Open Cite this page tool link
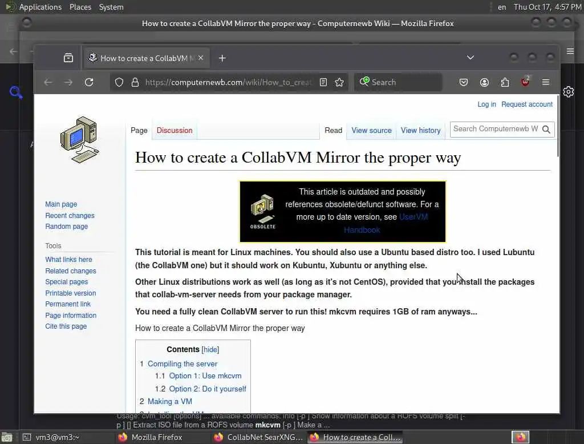The image size is (584, 444). click(x=66, y=326)
